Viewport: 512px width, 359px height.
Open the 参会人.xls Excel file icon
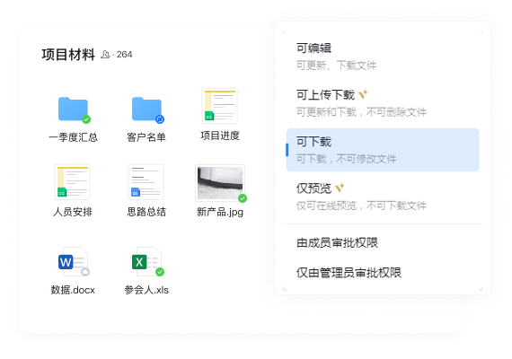pyautogui.click(x=146, y=262)
